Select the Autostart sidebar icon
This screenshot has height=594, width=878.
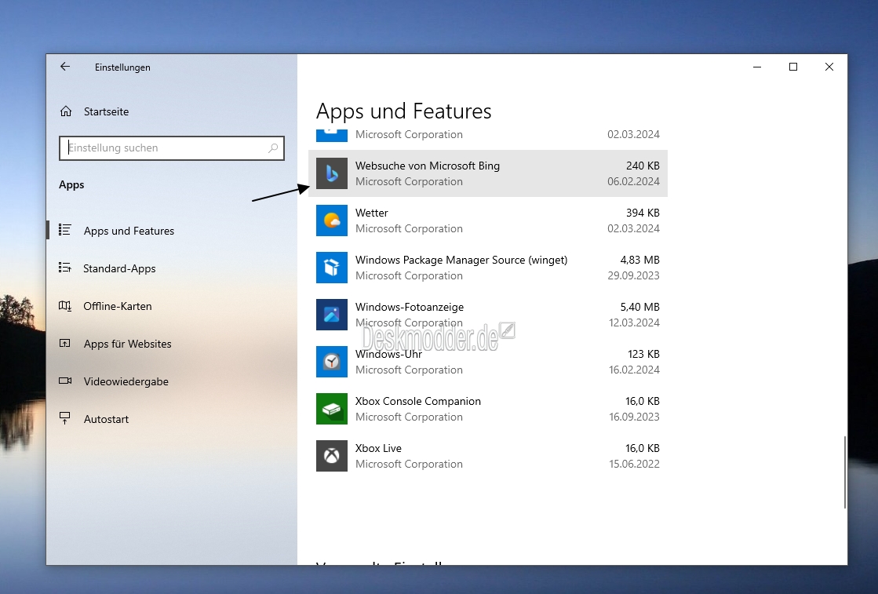point(65,418)
